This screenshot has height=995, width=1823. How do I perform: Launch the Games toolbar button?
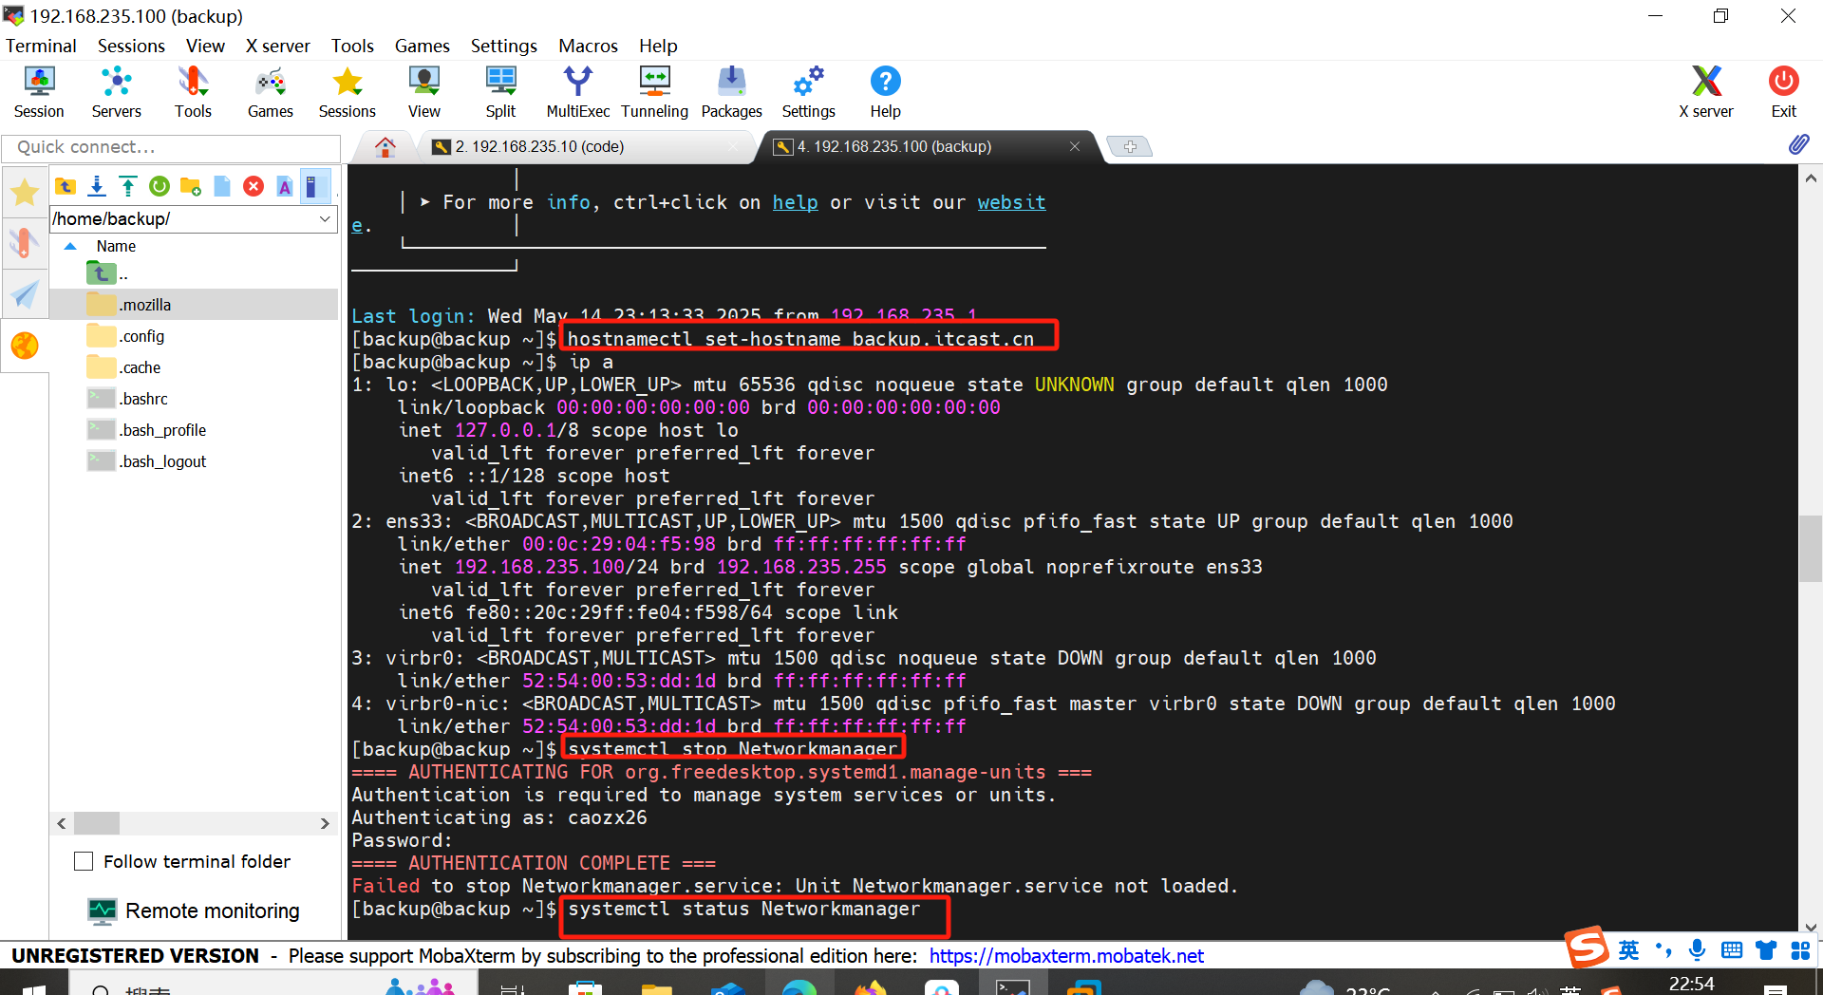(x=271, y=92)
